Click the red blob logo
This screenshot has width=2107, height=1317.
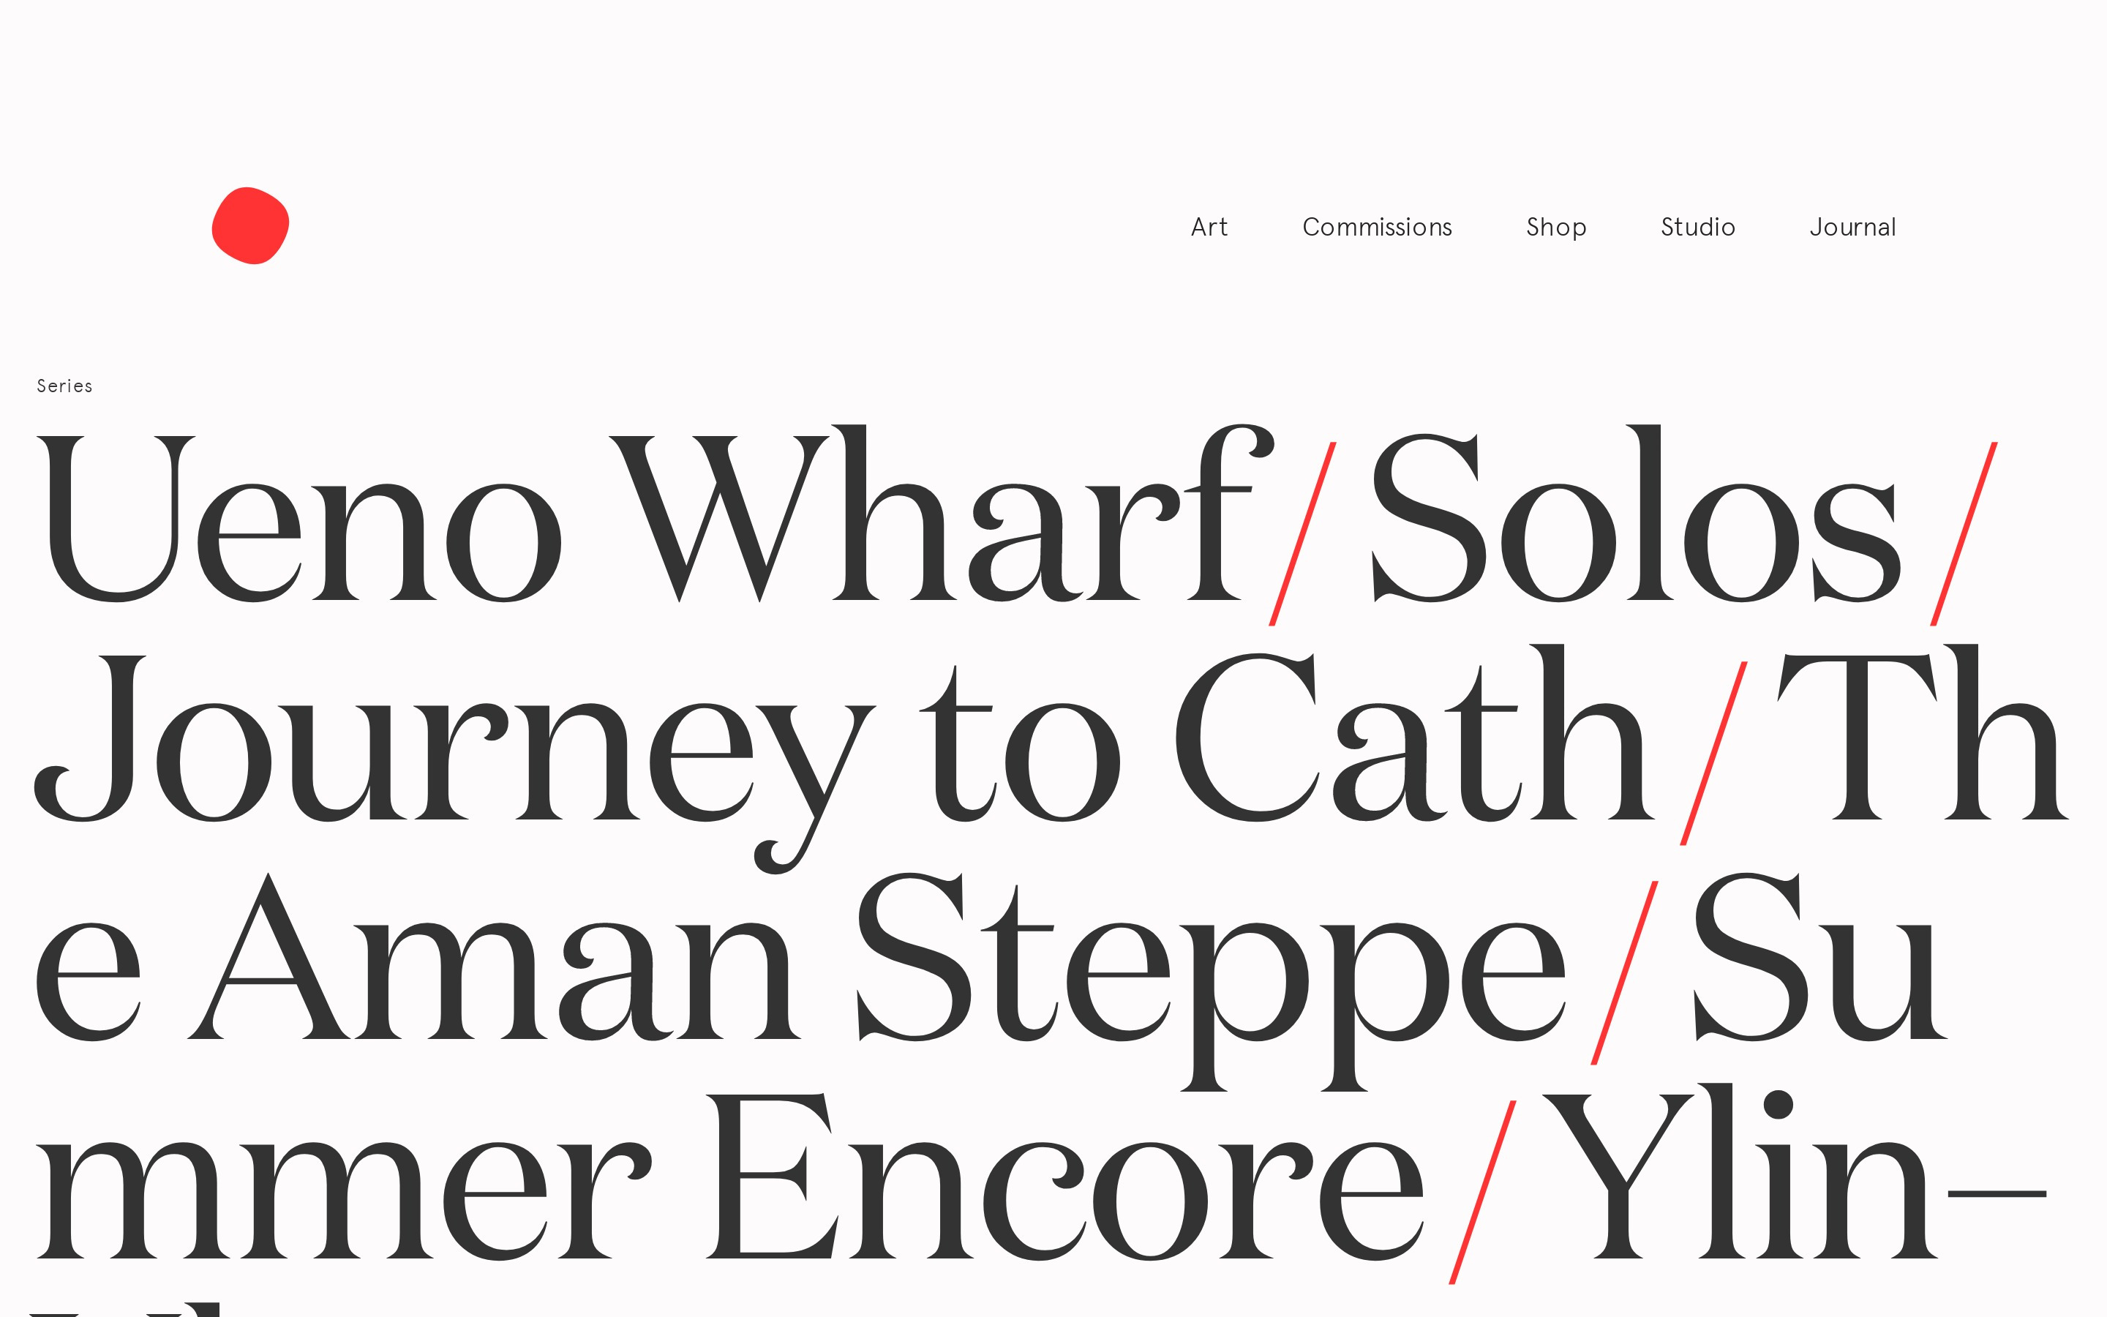tap(250, 225)
